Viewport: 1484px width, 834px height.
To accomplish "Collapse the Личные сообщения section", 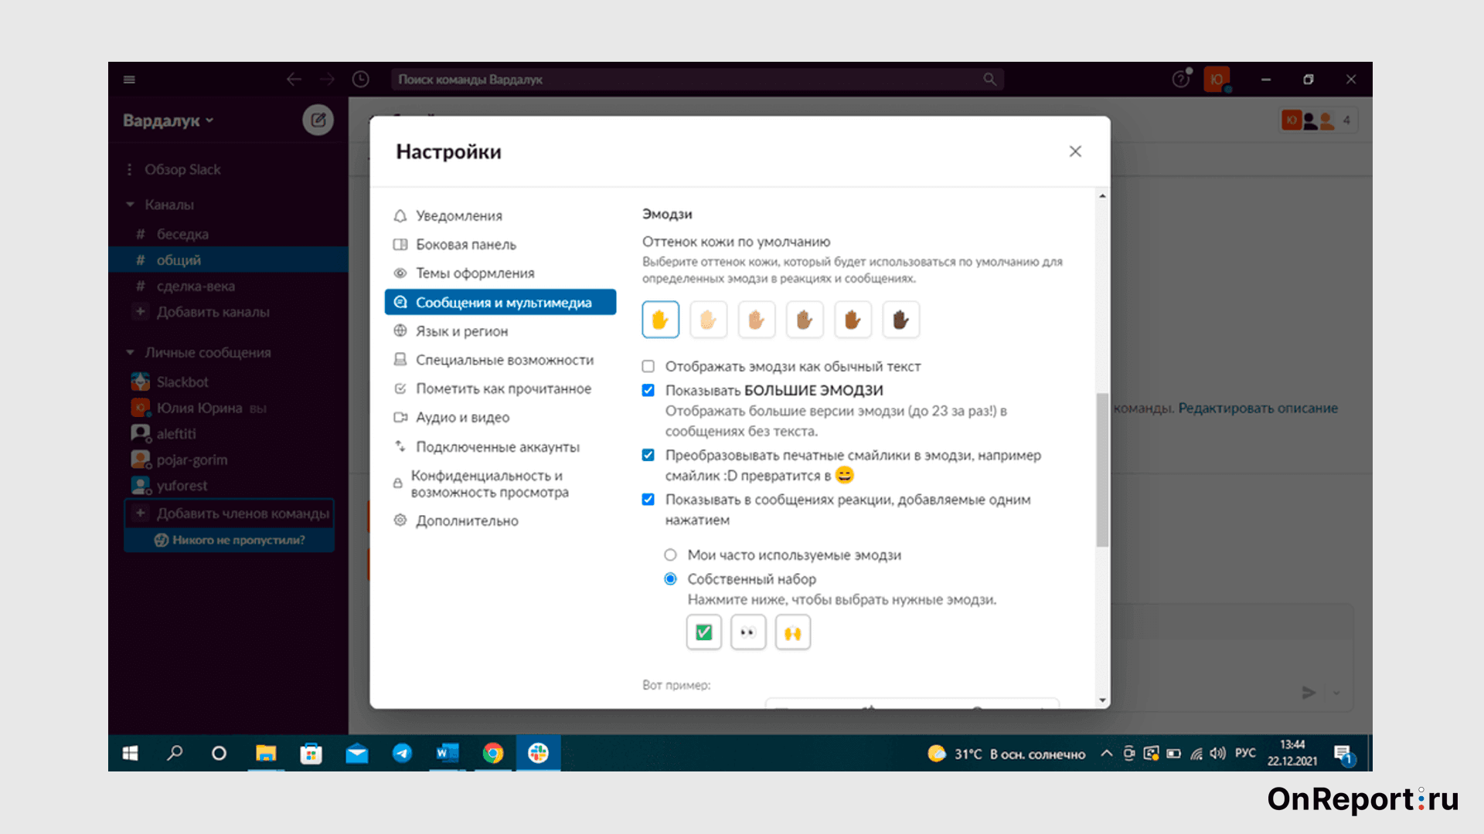I will (130, 352).
